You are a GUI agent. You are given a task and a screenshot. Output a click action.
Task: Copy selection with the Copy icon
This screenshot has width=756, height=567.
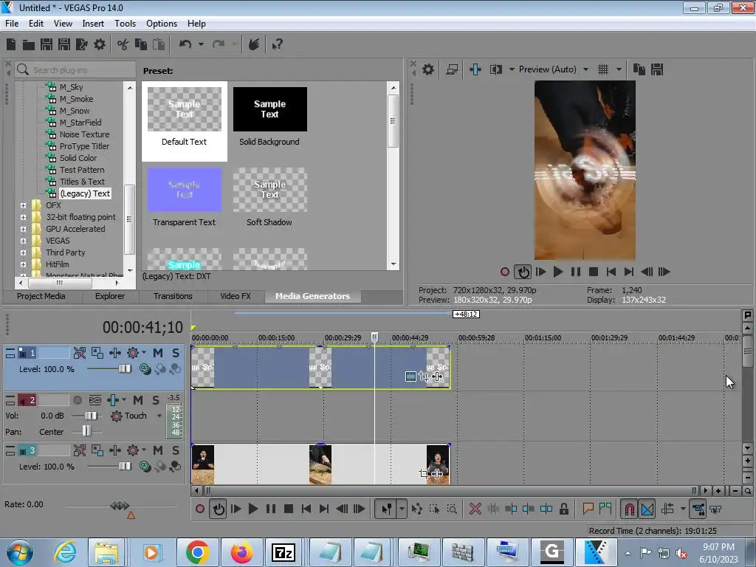click(141, 44)
